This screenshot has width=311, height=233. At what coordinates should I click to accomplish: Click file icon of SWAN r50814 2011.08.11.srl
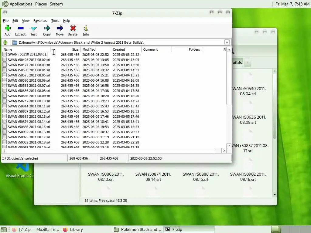pyautogui.click(x=5, y=106)
